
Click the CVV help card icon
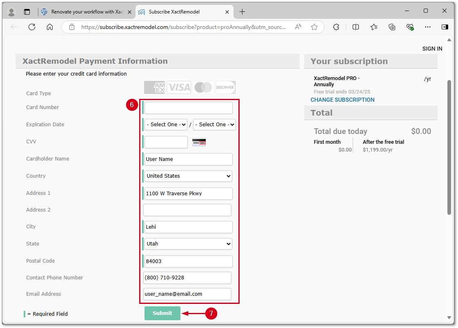[x=199, y=143]
